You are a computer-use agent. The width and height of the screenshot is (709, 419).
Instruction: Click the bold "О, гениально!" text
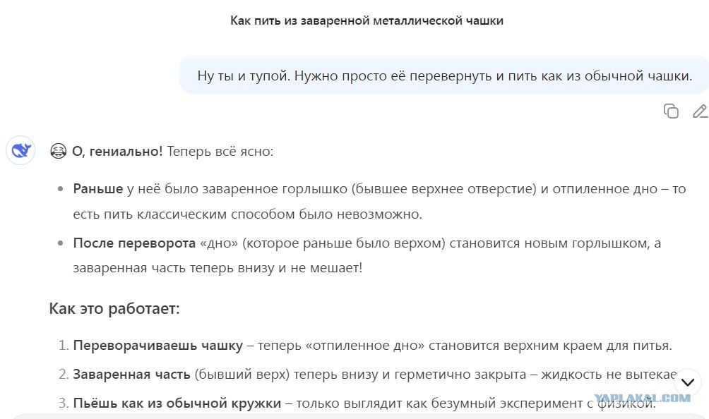click(x=117, y=151)
